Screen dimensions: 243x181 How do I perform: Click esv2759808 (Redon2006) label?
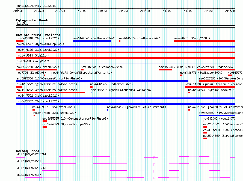(x=215, y=67)
